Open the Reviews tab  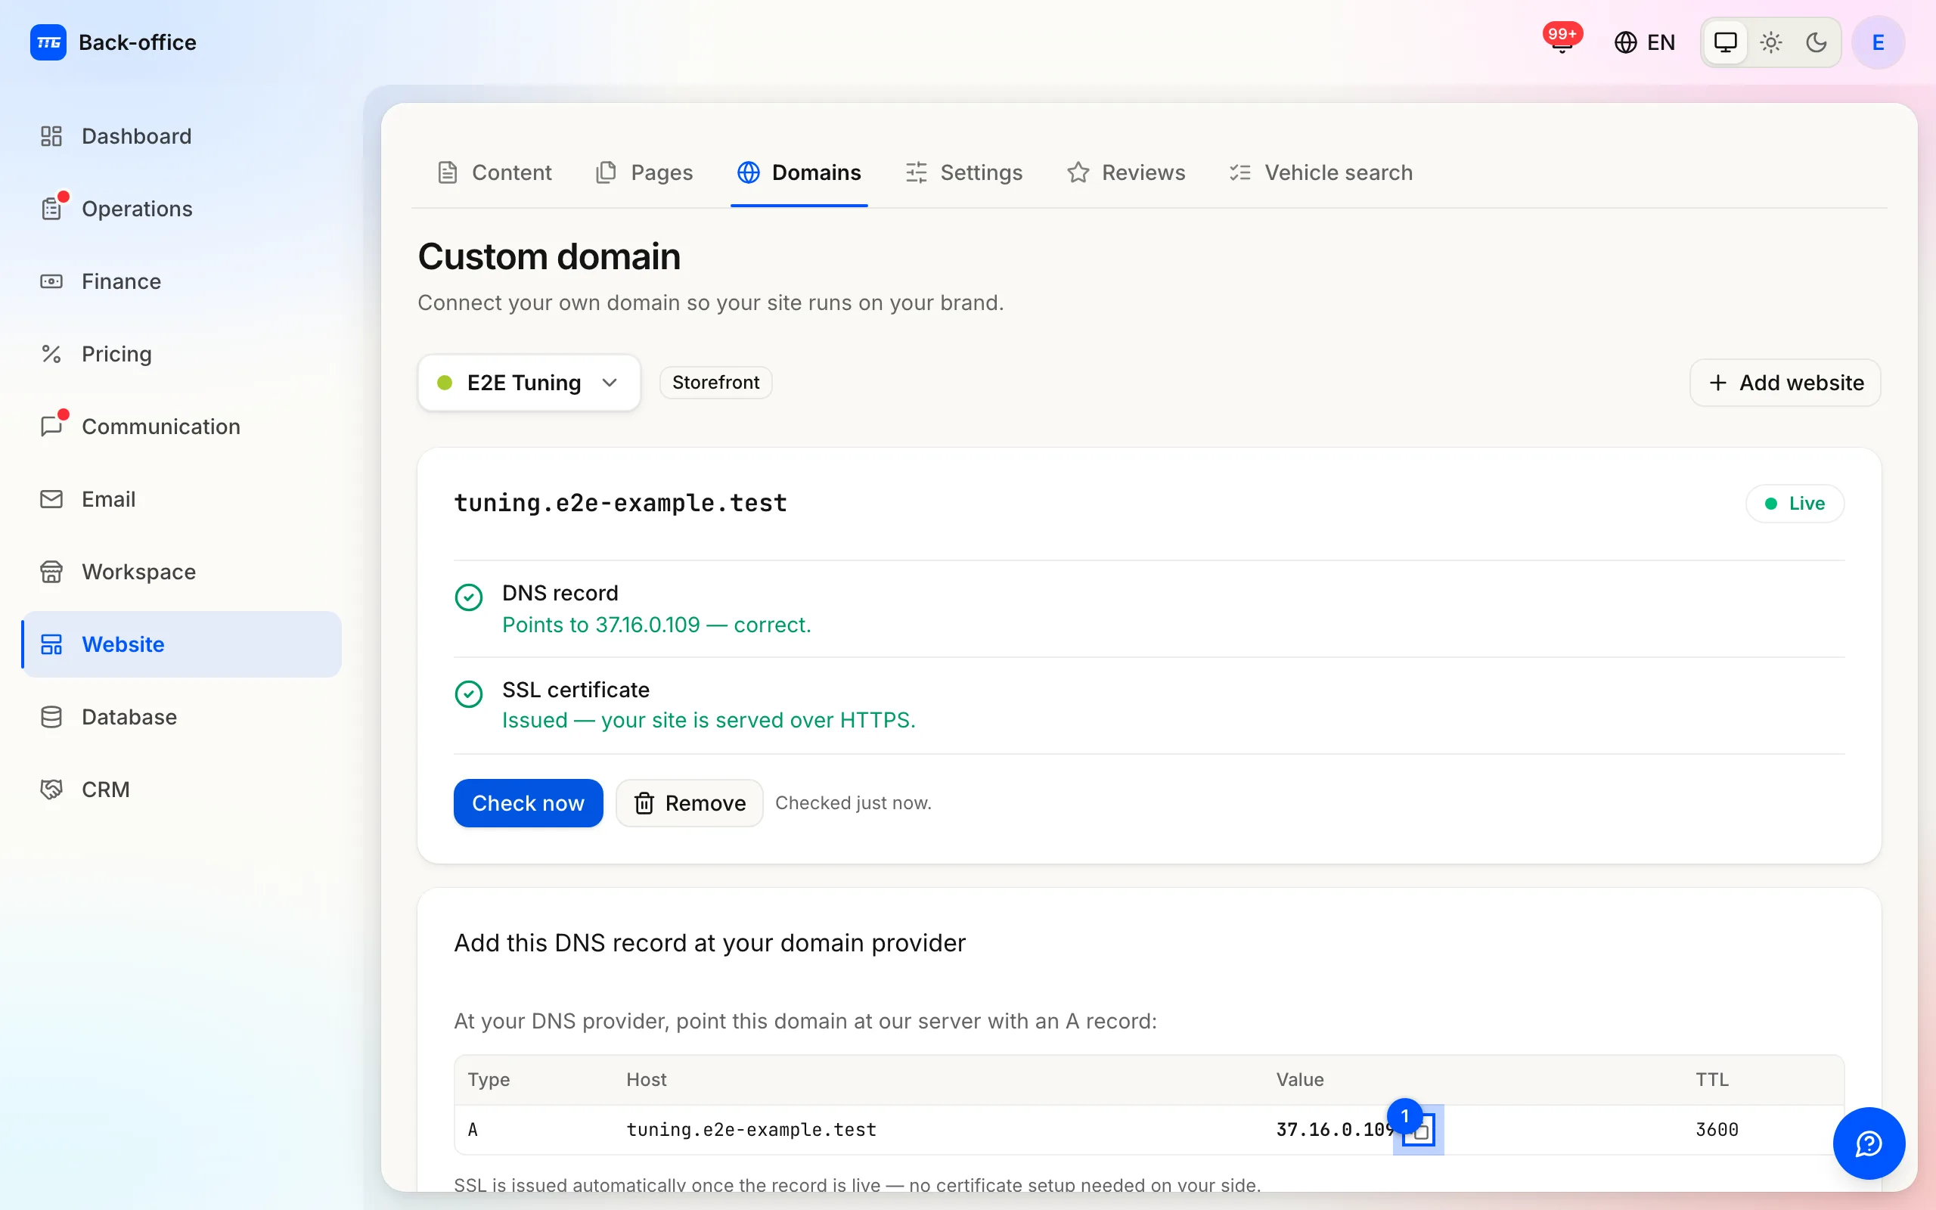[x=1126, y=172]
